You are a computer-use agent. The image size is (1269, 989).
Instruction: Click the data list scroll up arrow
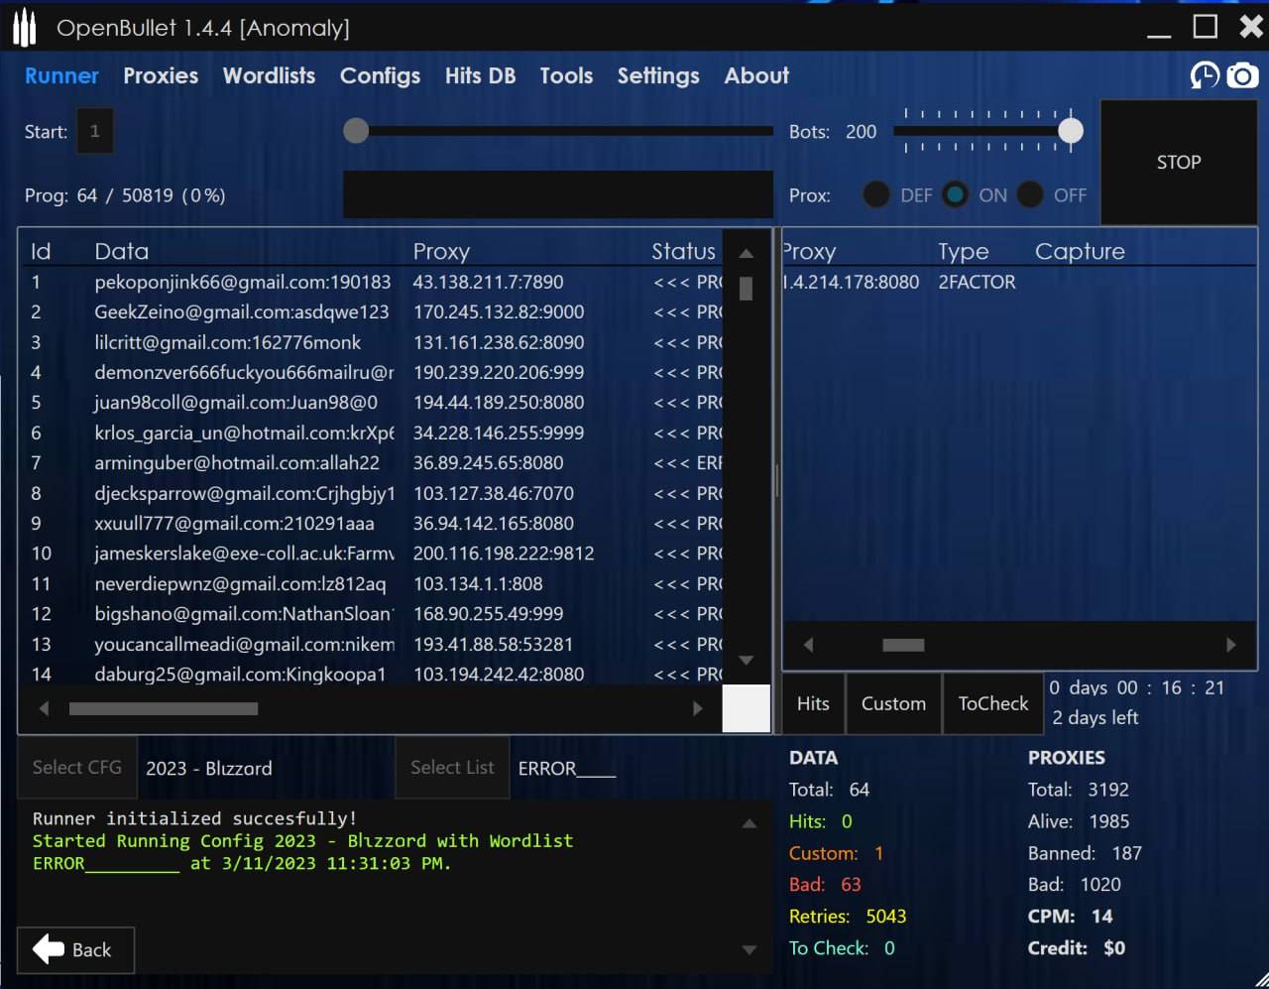[x=747, y=254]
